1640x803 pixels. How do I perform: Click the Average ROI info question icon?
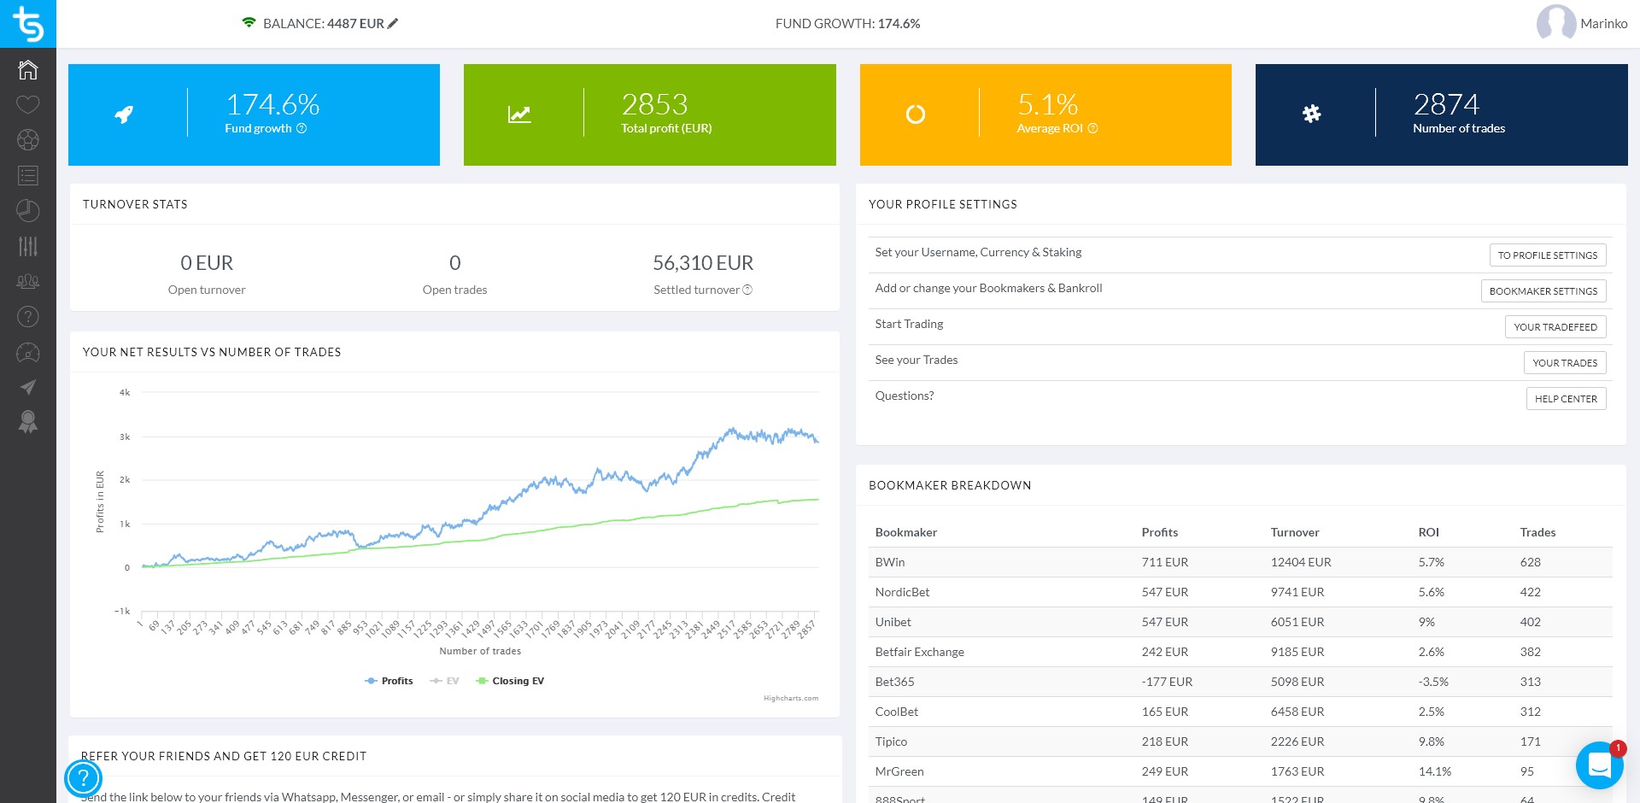point(1092,128)
